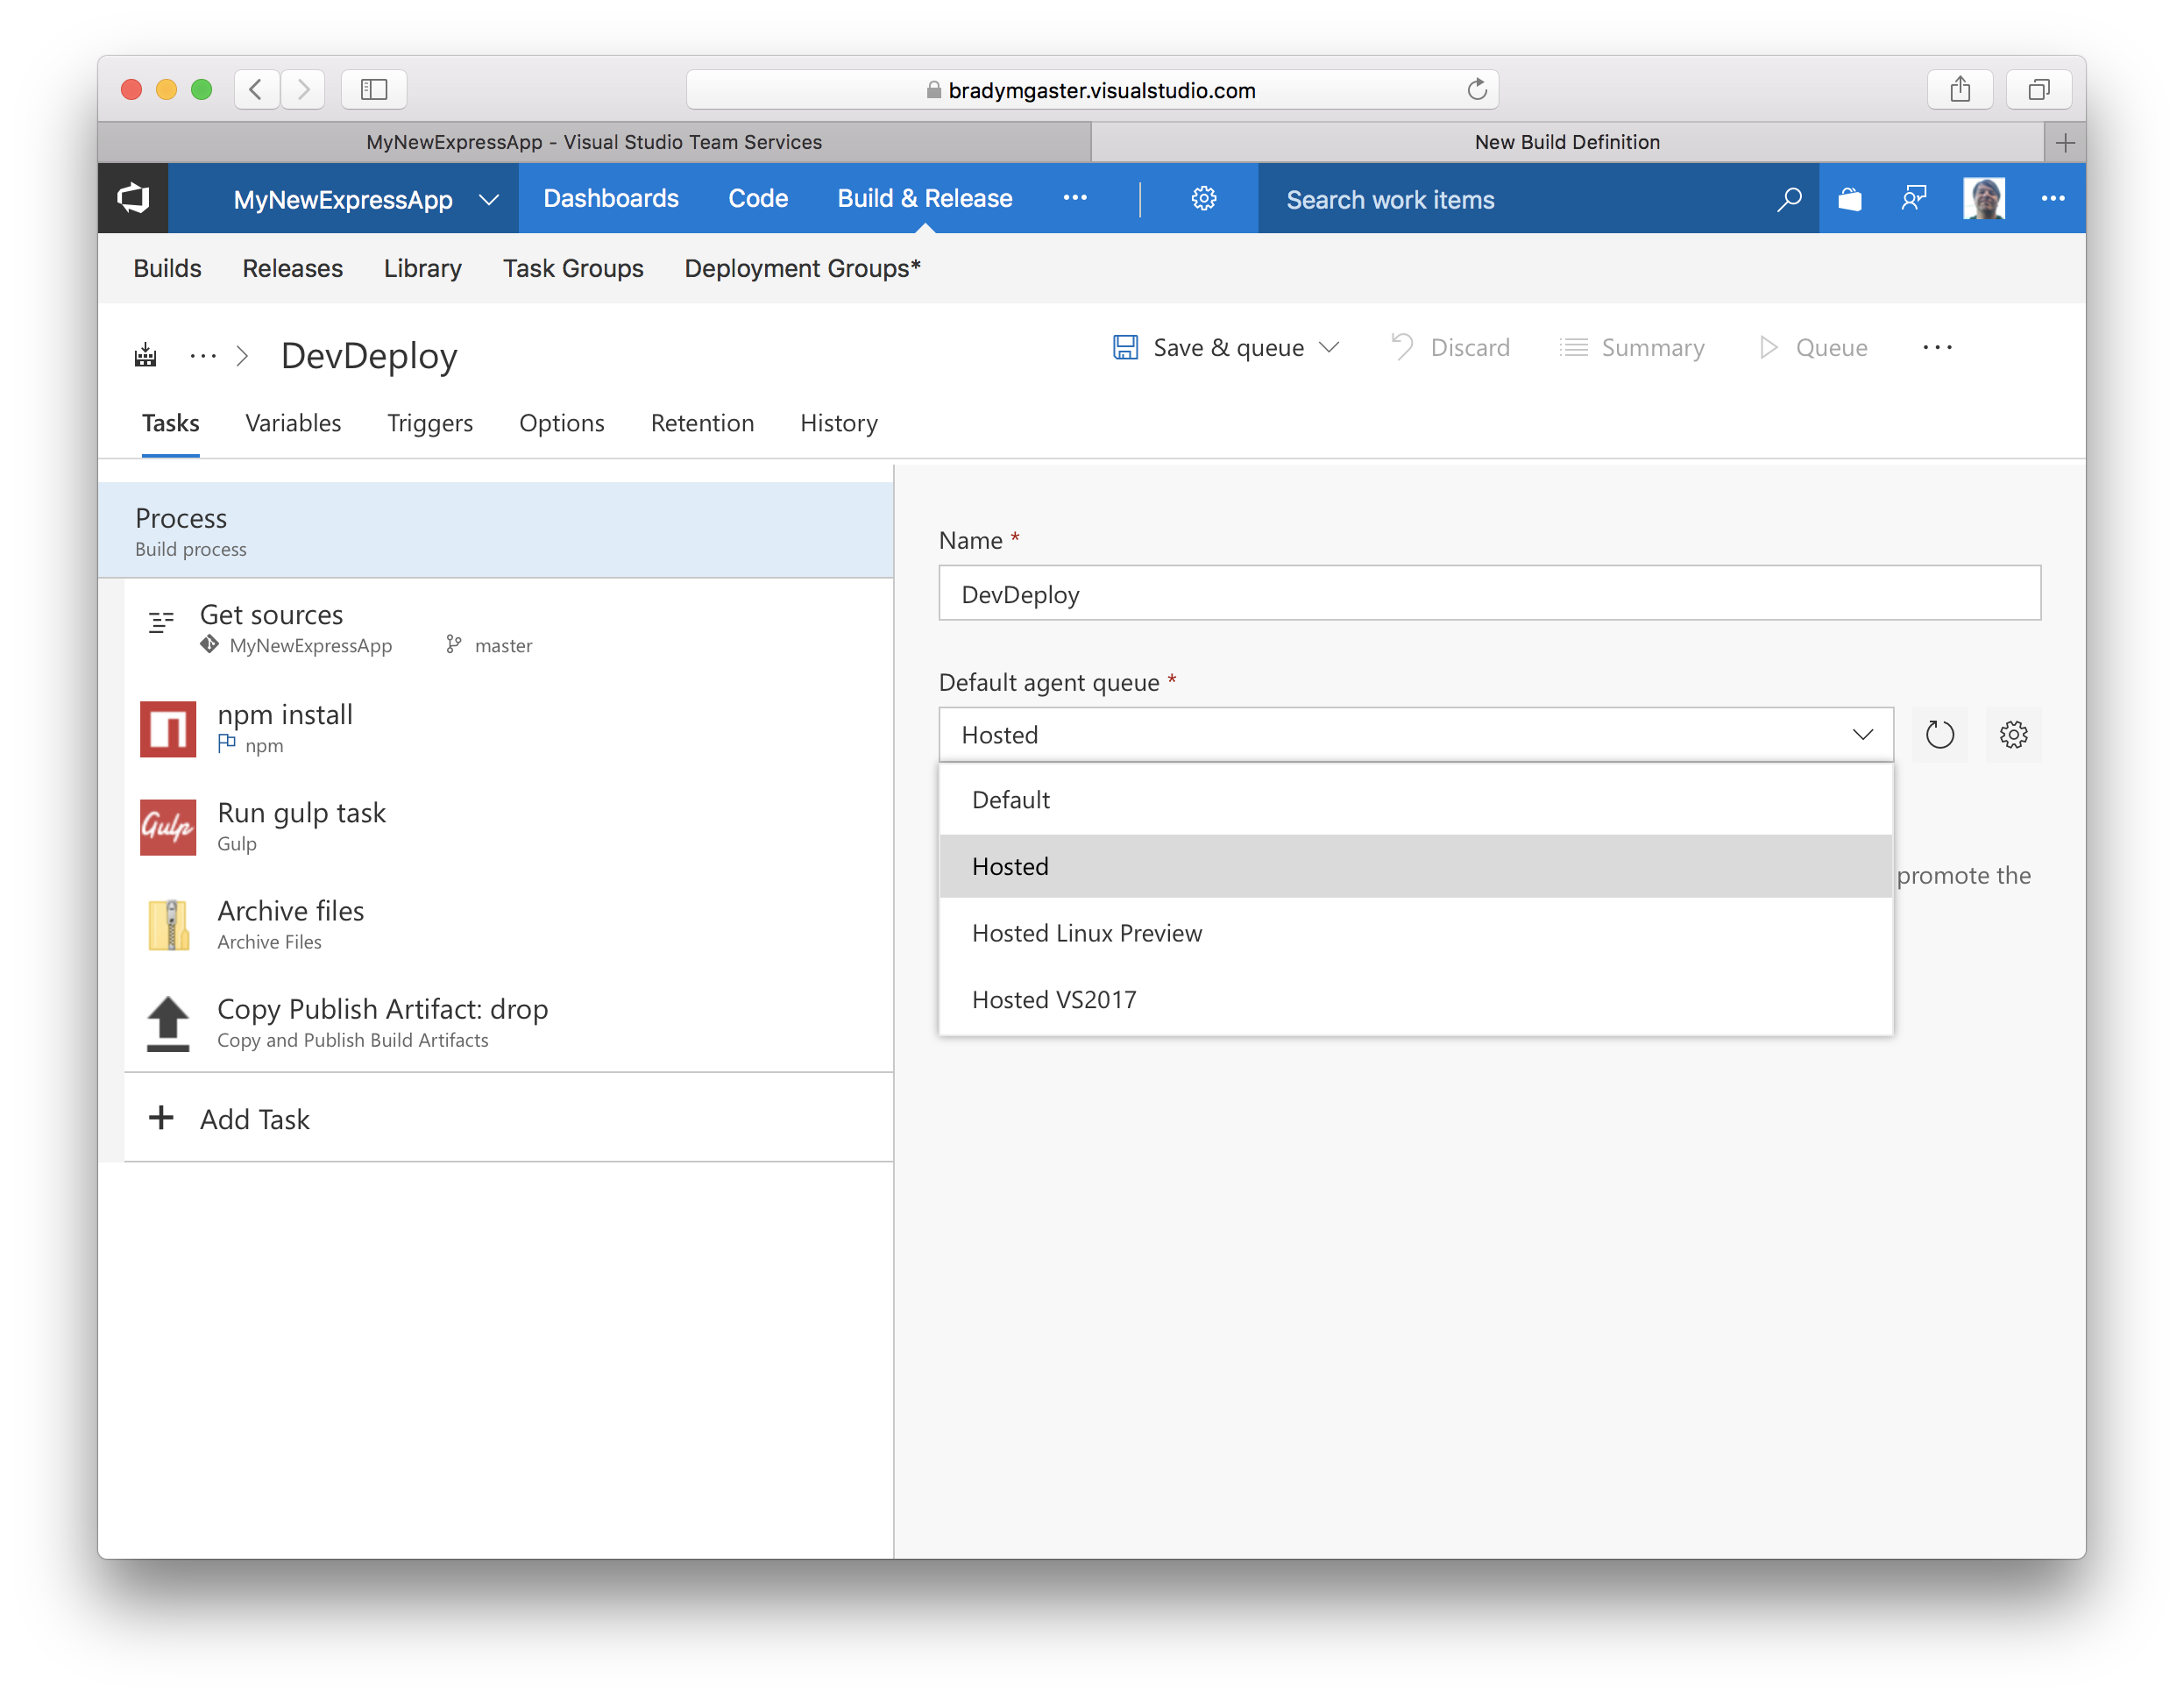Open the Code hub
The height and width of the screenshot is (1699, 2184).
click(757, 198)
